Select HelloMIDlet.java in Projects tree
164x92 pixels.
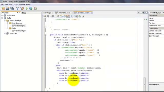[21, 31]
